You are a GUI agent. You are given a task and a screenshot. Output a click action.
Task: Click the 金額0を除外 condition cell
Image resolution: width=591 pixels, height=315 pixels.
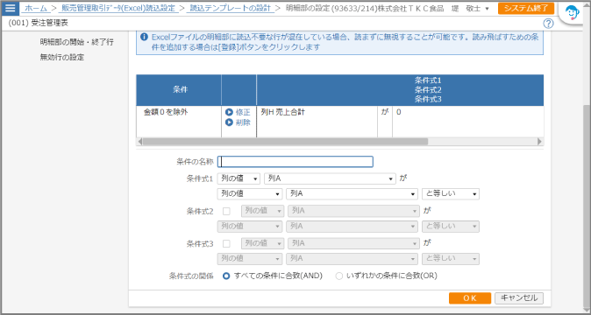(x=179, y=122)
